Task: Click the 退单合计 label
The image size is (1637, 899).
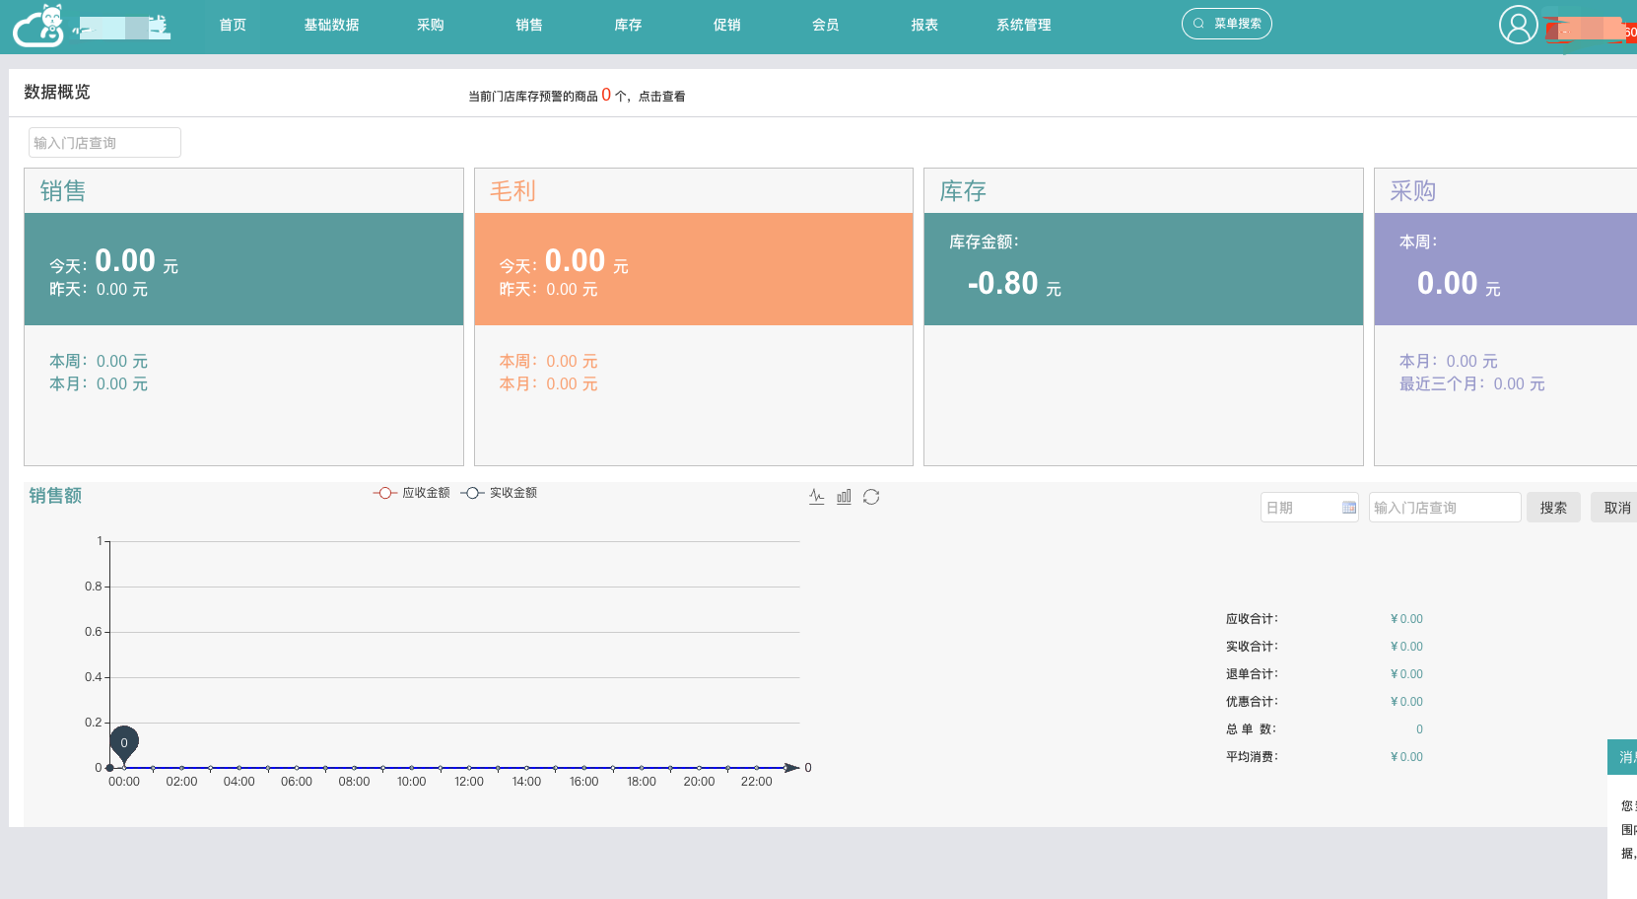Action: click(1252, 674)
